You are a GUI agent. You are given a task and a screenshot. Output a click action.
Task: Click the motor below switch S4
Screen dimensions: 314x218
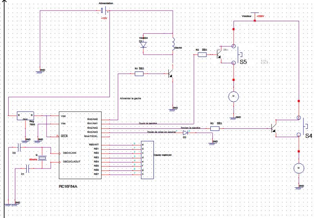coord(299,168)
